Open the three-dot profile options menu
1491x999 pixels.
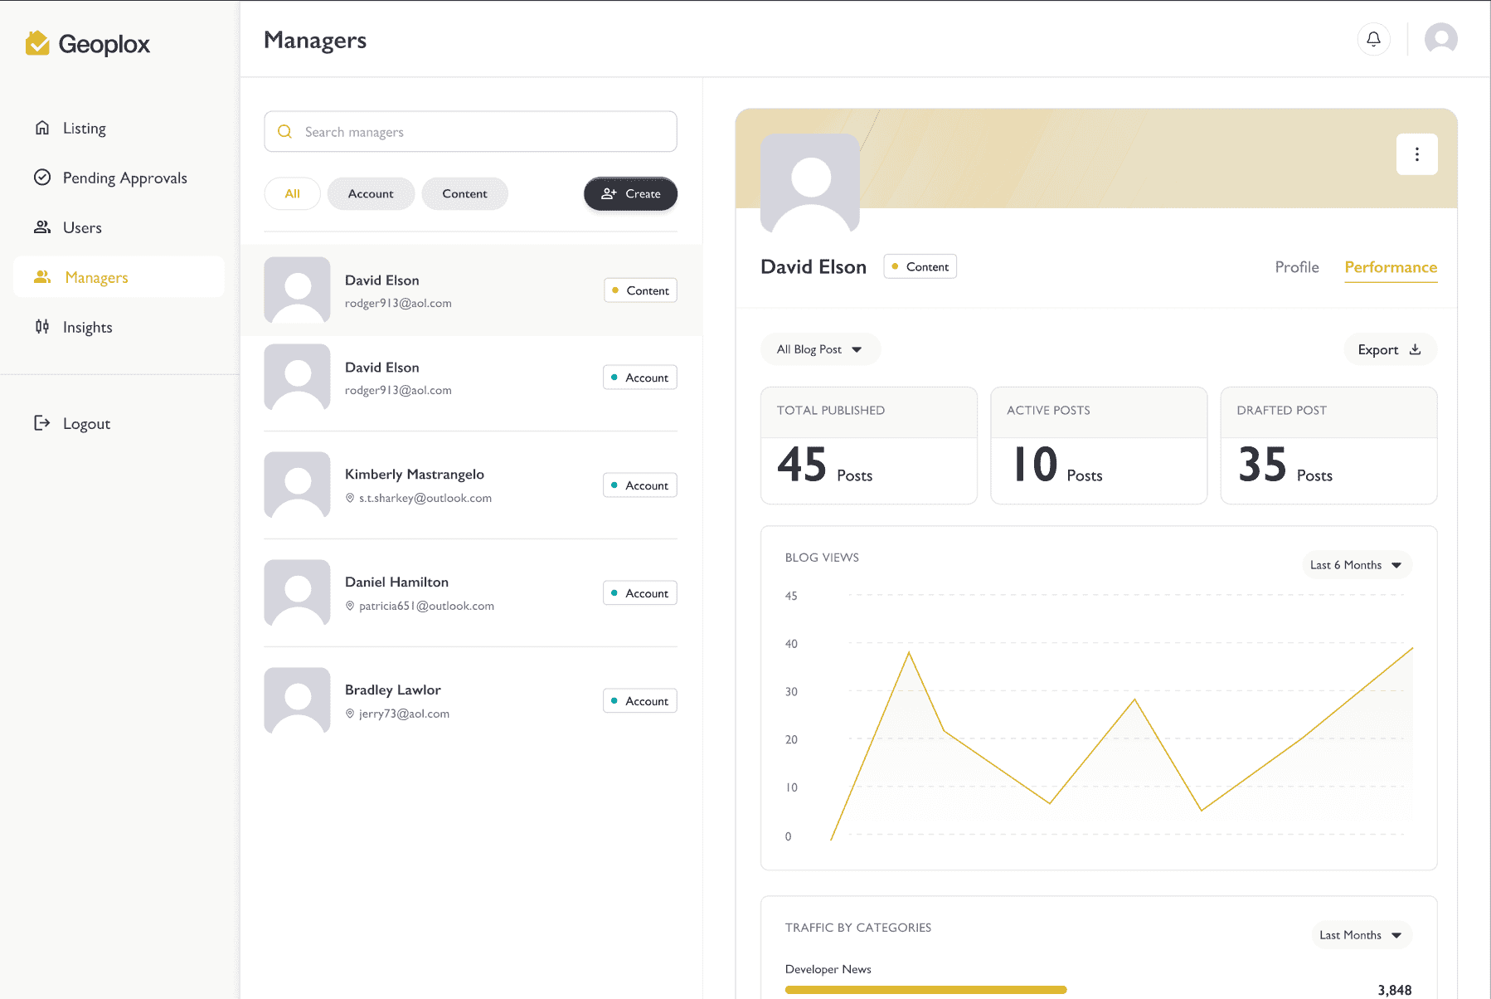(x=1417, y=154)
